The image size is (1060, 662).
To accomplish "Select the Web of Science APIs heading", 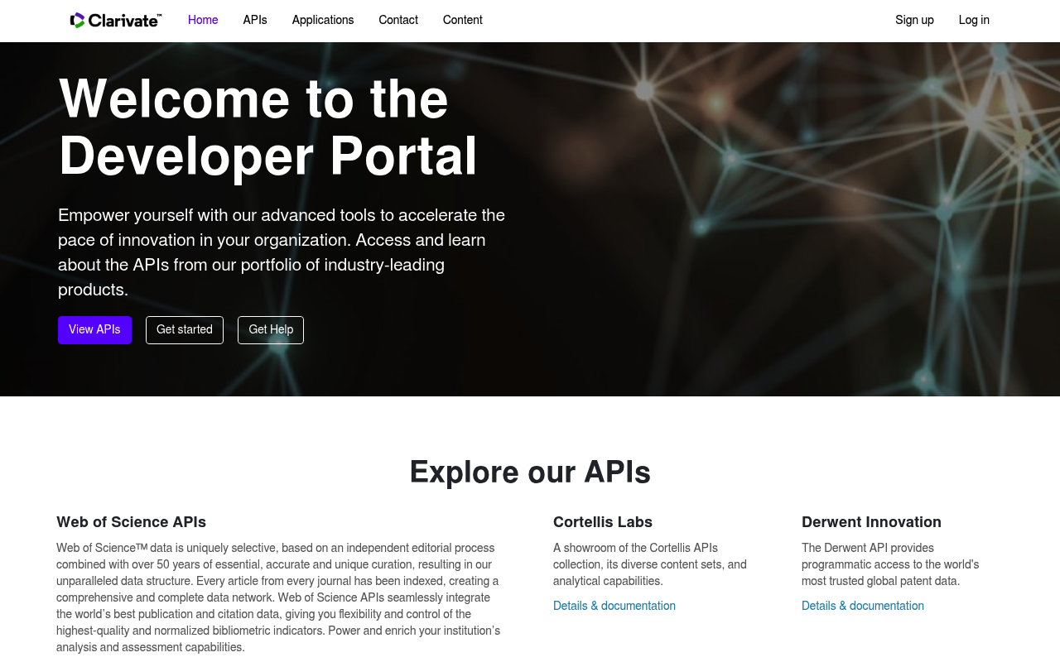I will coord(131,522).
